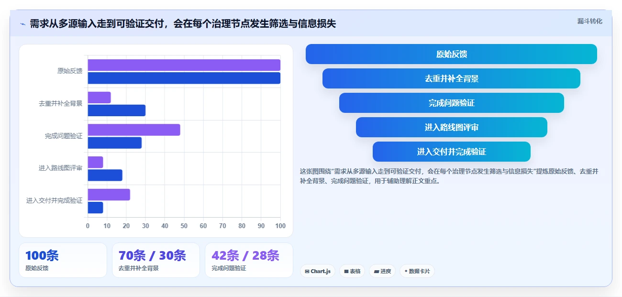Click the blue bar for 进入交付并完成验证
The height and width of the screenshot is (297, 622).
click(x=95, y=208)
